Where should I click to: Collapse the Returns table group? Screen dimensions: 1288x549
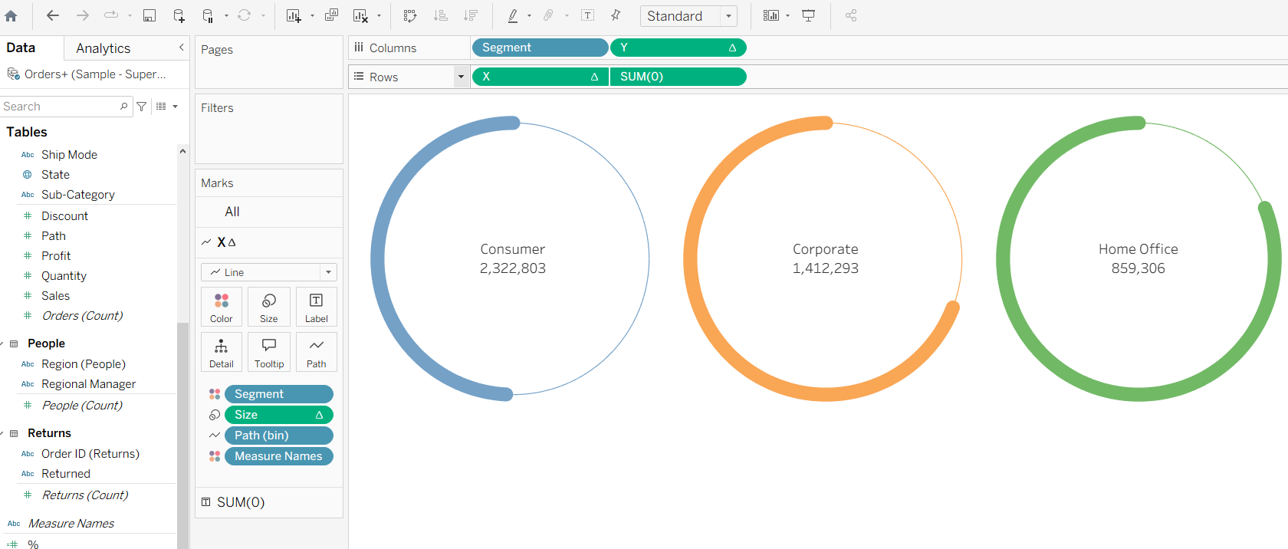[3, 434]
